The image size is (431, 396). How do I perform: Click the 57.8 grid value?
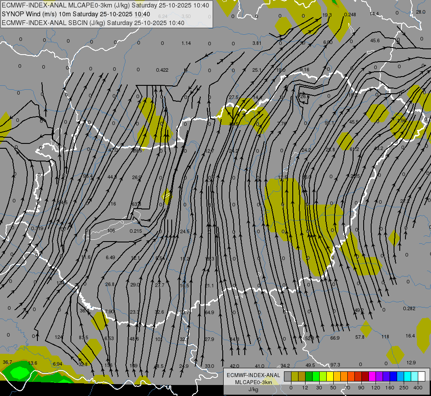(360, 337)
